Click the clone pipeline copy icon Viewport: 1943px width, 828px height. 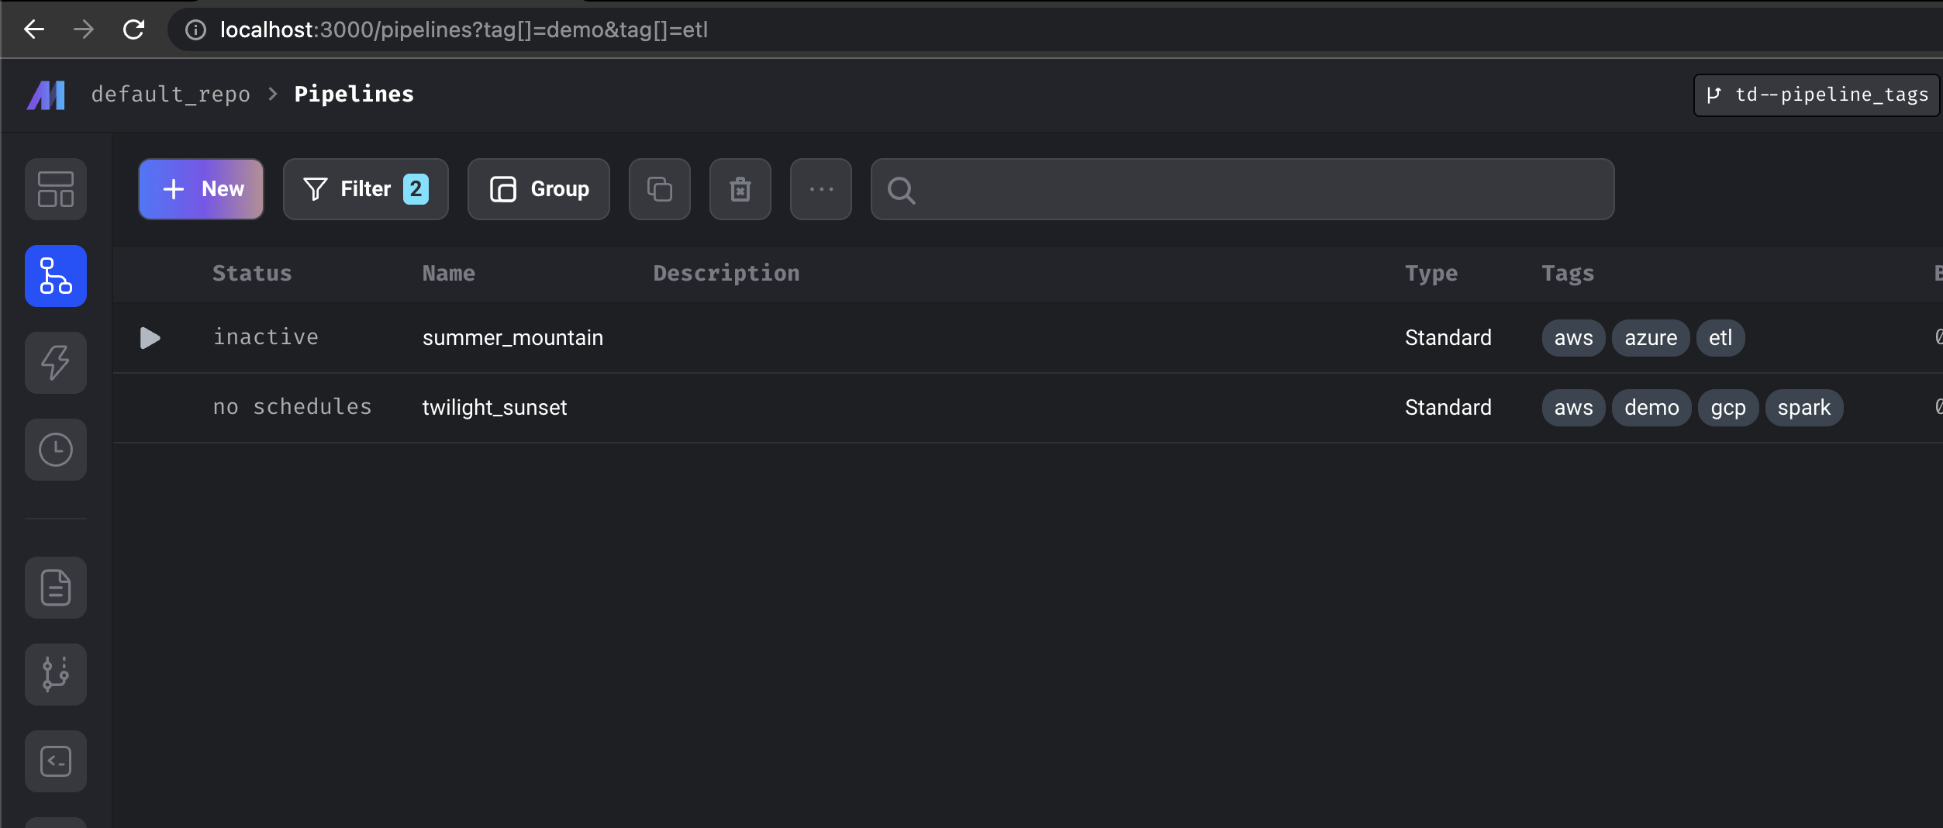coord(660,189)
